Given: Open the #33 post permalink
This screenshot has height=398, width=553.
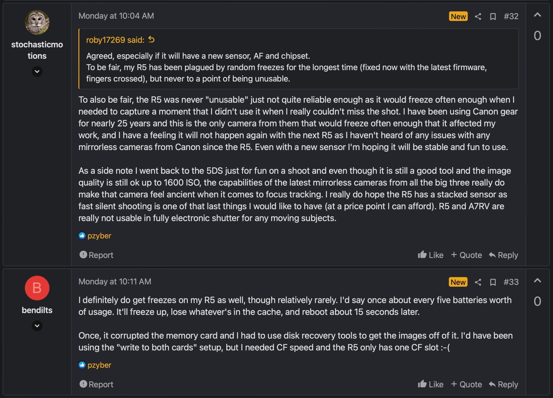Looking at the screenshot, I should point(511,282).
